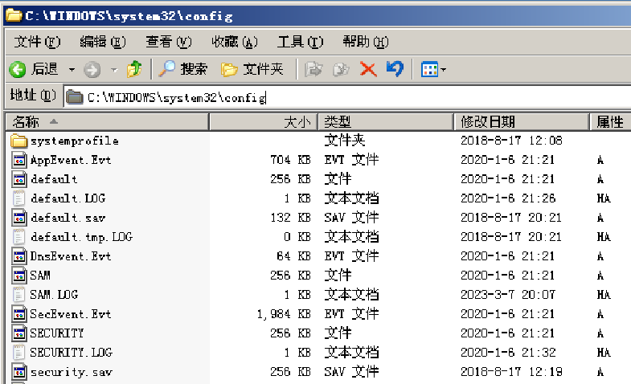Click the 2018-8-17 12:08 date cell
The height and width of the screenshot is (384, 631).
(511, 141)
